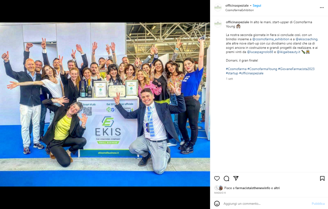This screenshot has height=209, width=328.
Task: Browse the #GiovaneFarmacista2023 hashtag
Action: point(296,69)
